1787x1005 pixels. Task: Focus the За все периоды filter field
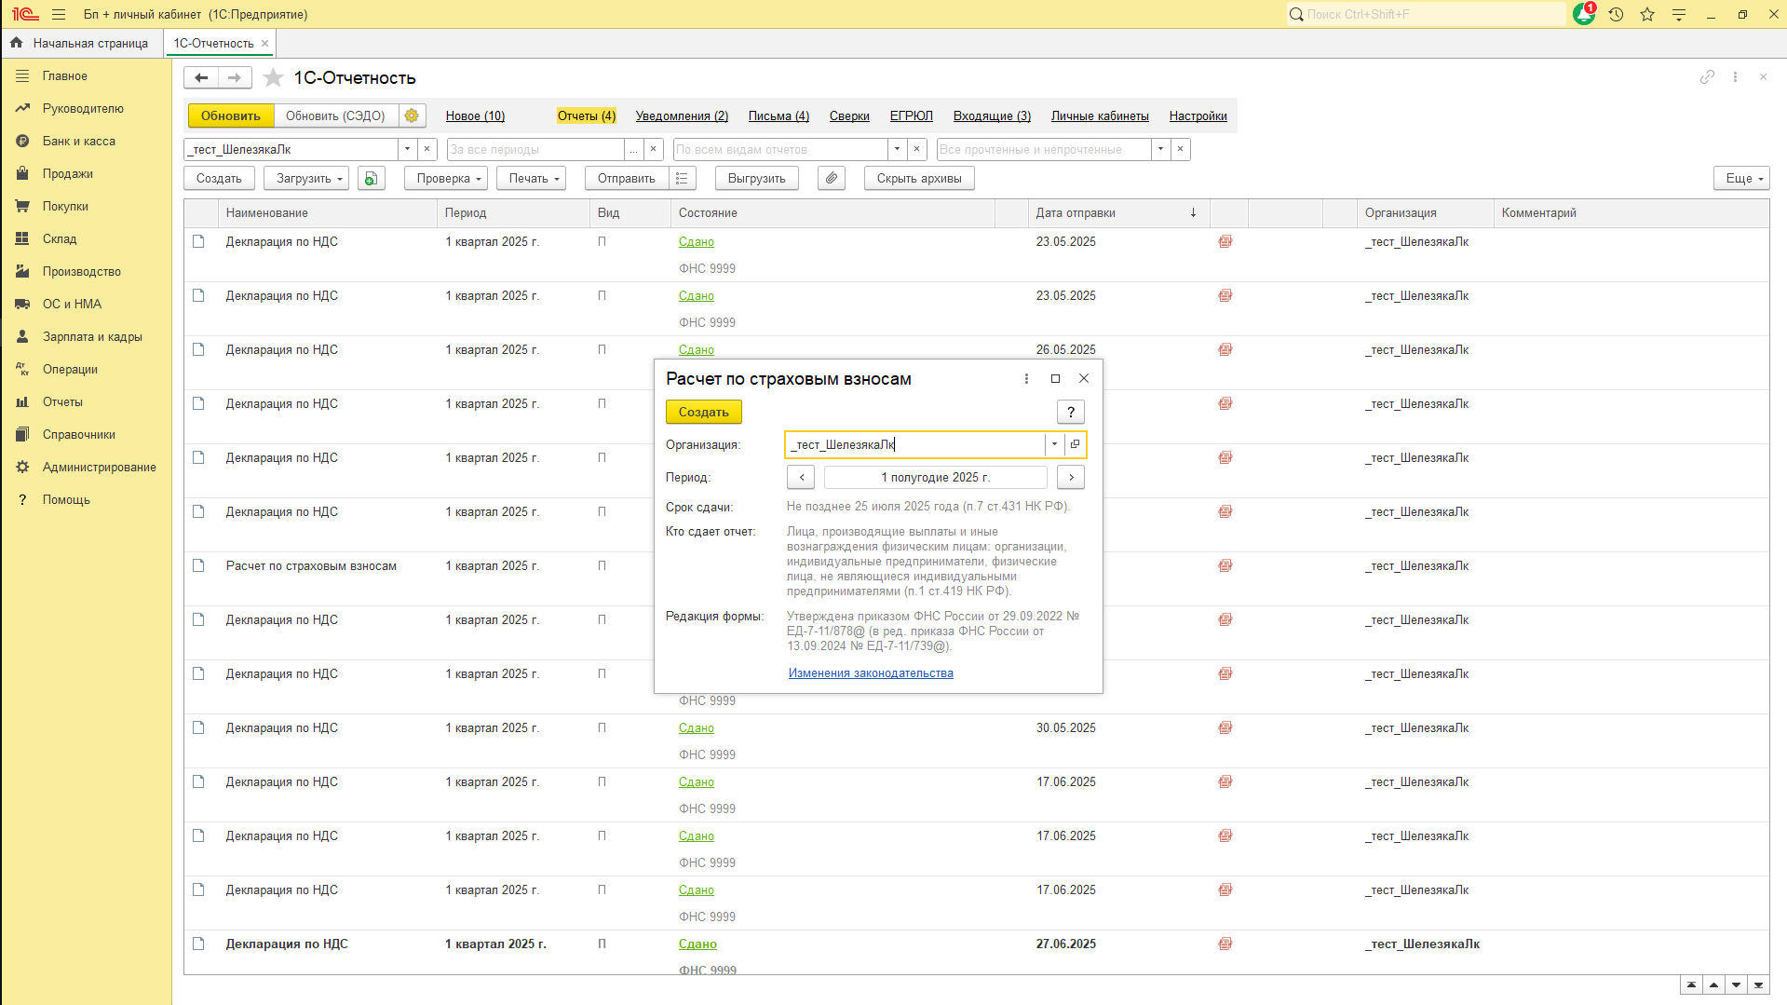click(x=535, y=149)
